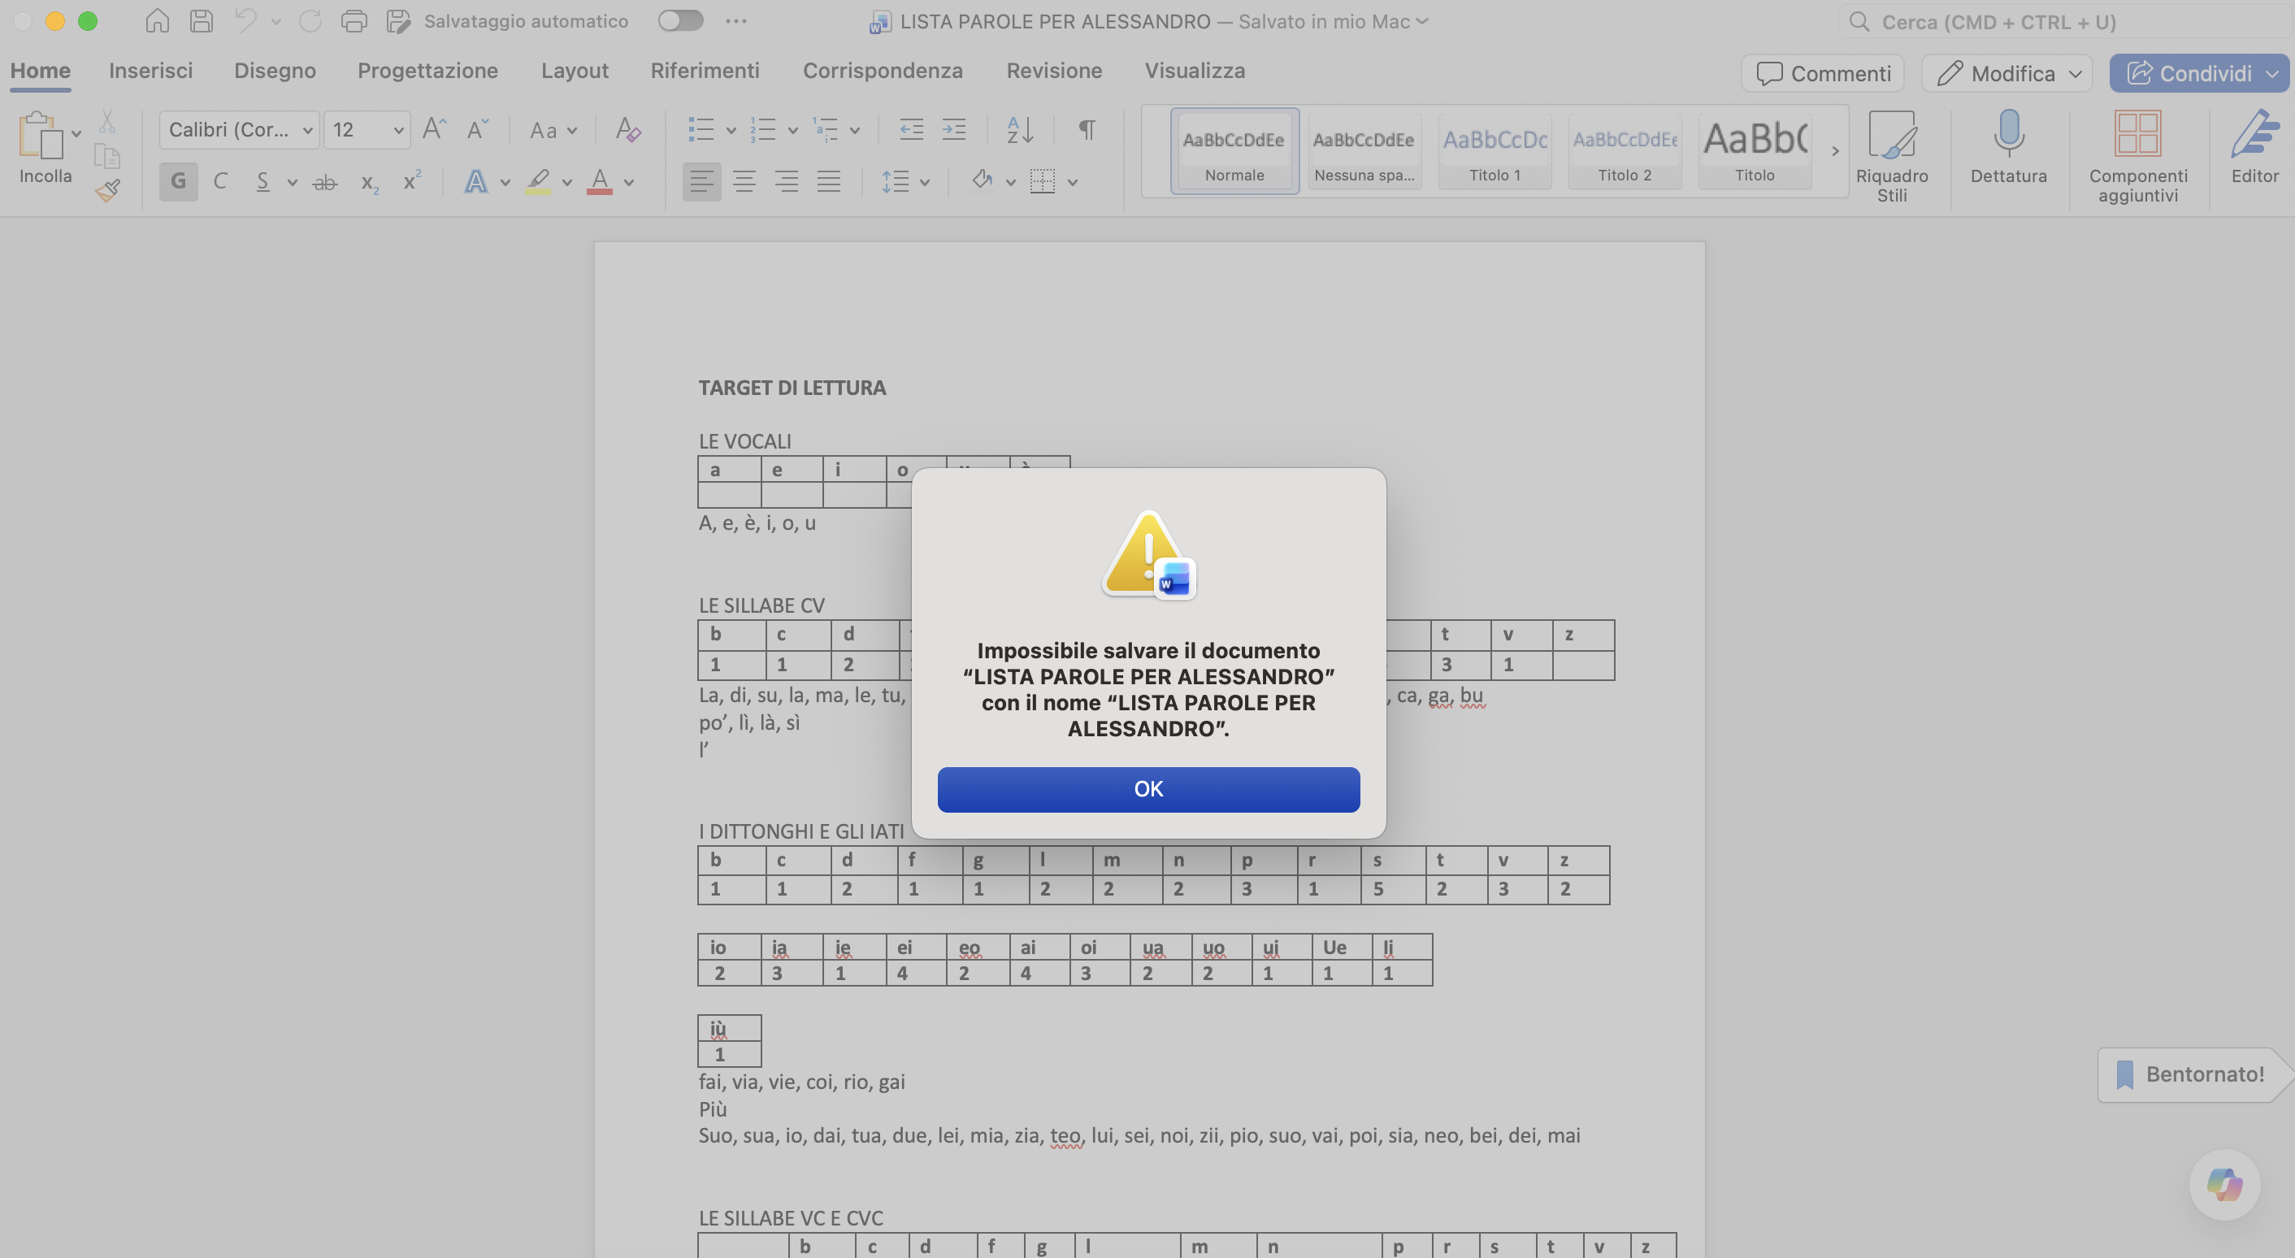Toggle the Salvataggio automatico switch

click(681, 20)
